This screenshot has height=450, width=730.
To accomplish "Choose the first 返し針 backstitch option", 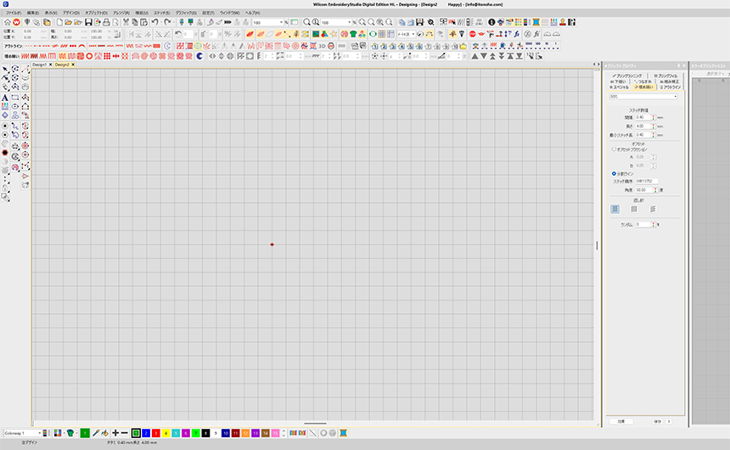I will pyautogui.click(x=615, y=208).
